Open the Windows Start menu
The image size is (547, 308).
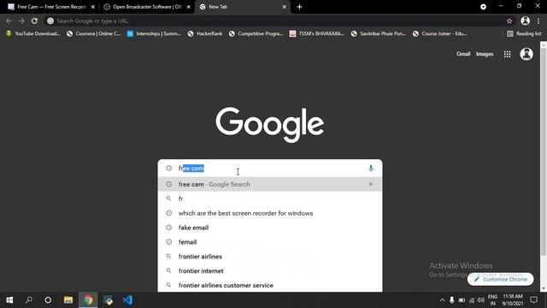[x=9, y=300]
